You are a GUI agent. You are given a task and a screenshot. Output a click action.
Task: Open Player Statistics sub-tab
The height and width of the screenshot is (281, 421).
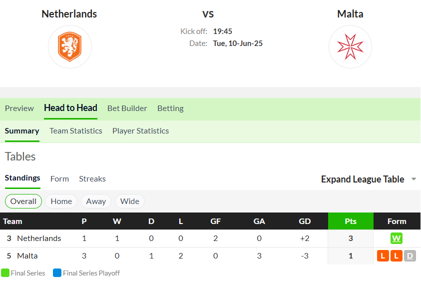[x=141, y=131]
